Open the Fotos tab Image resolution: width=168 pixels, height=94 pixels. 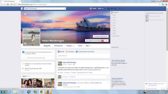[x=80, y=46]
